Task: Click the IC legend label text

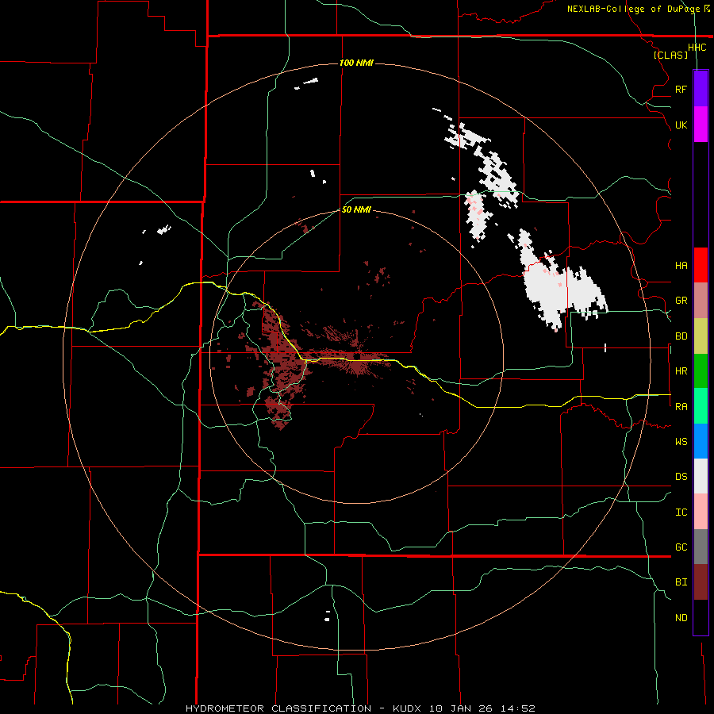Action: point(681,512)
